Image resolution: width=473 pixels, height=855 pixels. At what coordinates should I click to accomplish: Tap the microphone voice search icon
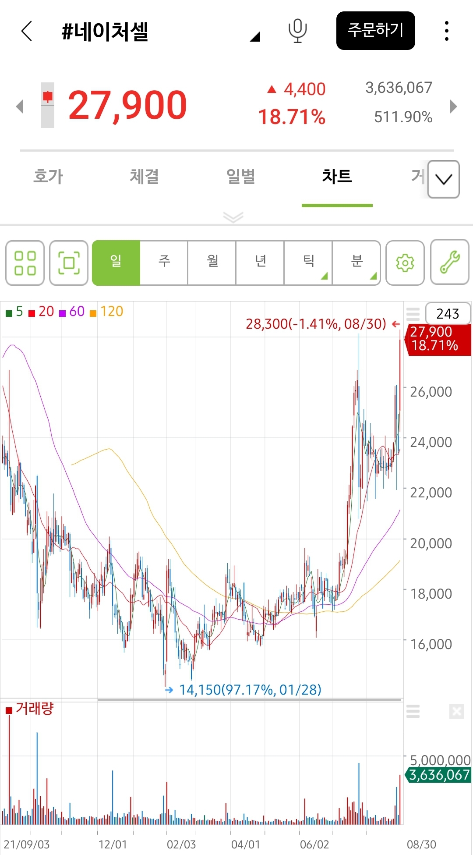(x=298, y=31)
